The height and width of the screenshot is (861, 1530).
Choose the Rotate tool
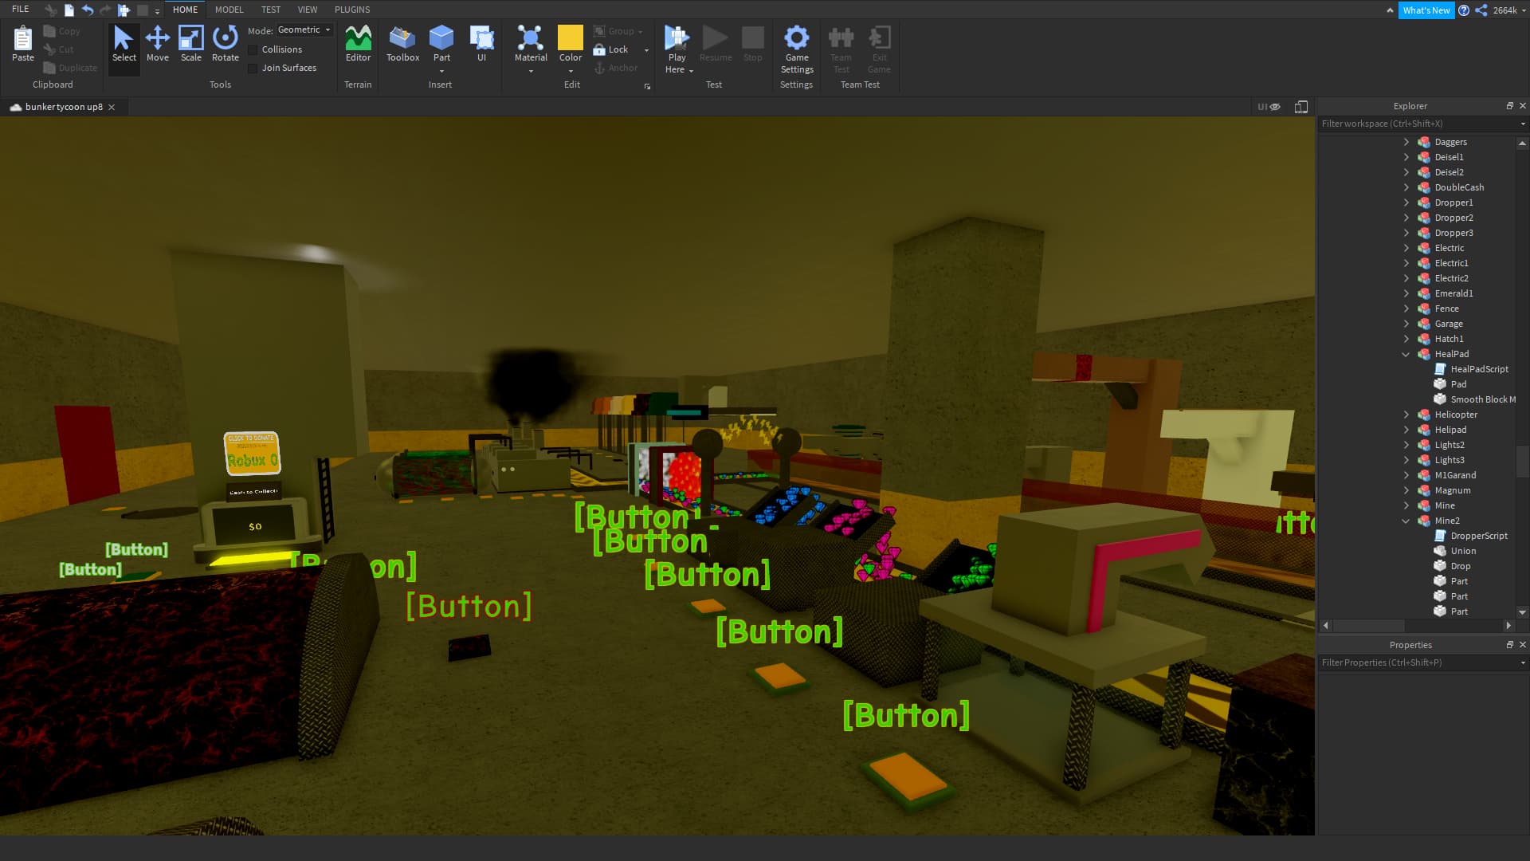[x=225, y=44]
